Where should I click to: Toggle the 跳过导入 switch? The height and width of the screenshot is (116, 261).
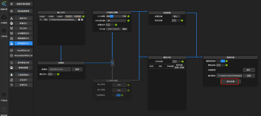click(x=52, y=74)
